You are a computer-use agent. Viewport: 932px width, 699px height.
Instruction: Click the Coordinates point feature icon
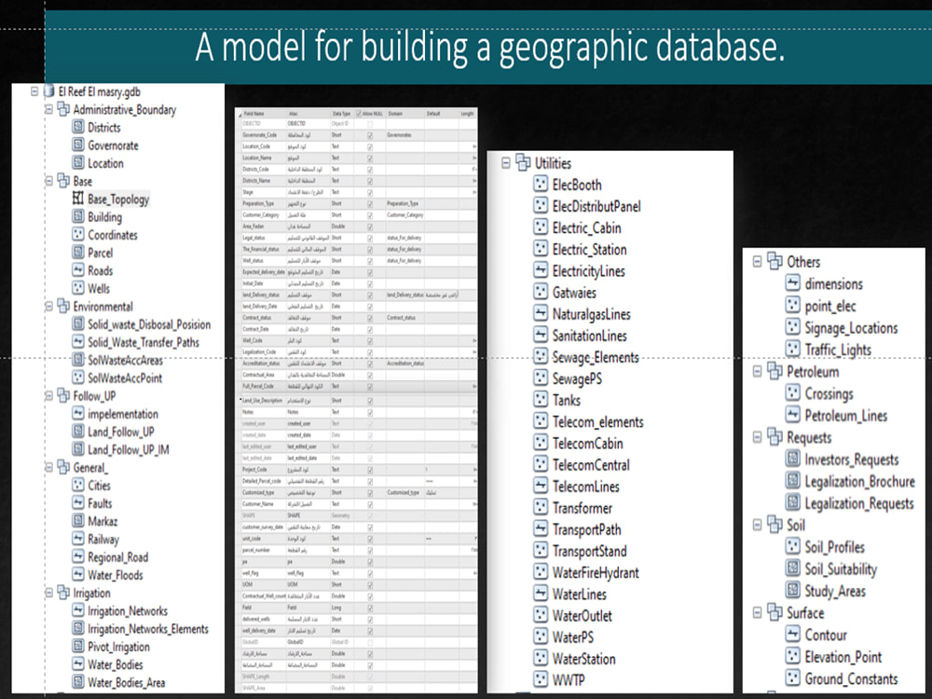pos(78,234)
